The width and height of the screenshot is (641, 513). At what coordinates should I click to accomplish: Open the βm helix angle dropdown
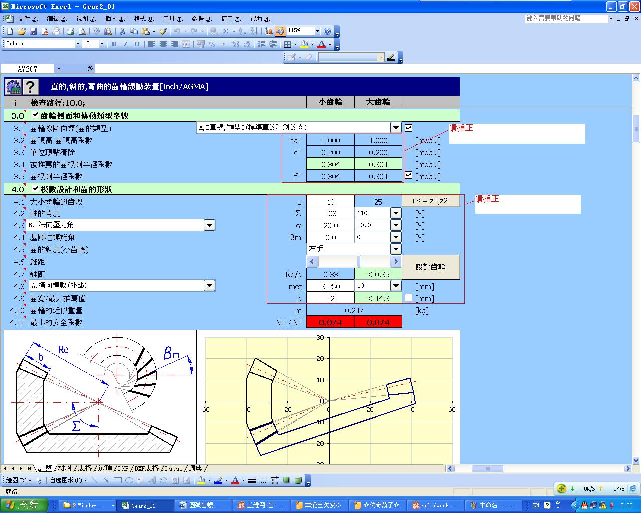pos(396,237)
